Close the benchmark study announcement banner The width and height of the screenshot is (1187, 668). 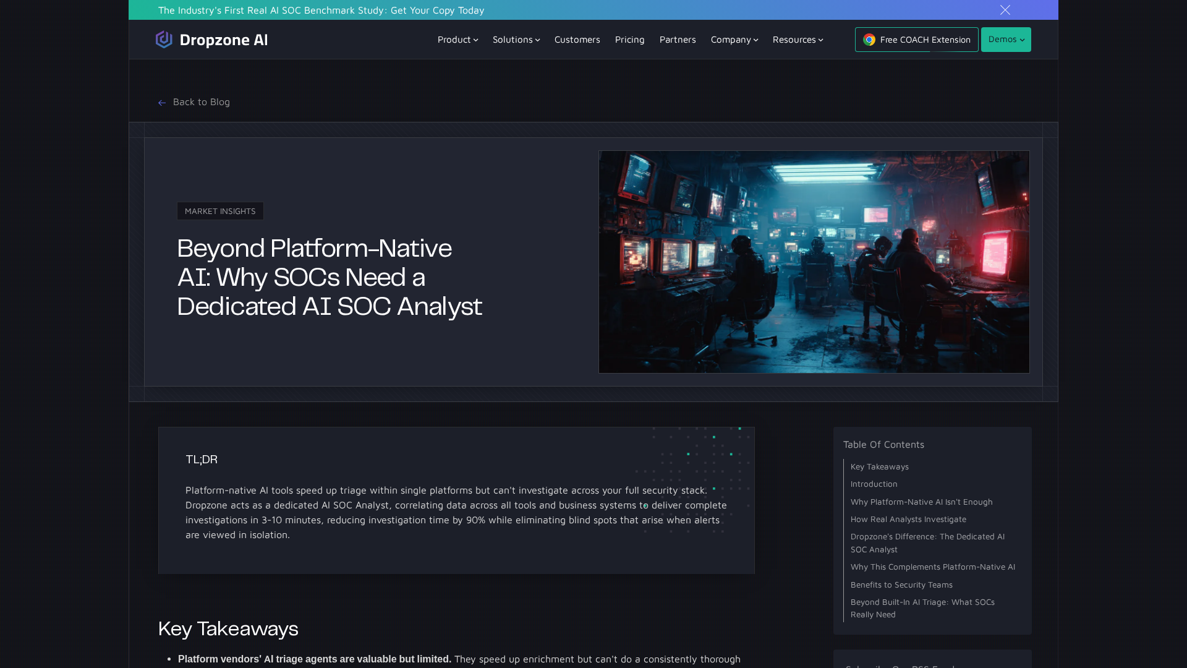(x=1005, y=10)
